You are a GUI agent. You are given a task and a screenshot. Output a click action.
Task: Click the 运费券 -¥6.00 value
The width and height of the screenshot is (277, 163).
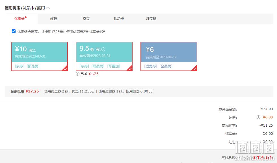(267, 134)
